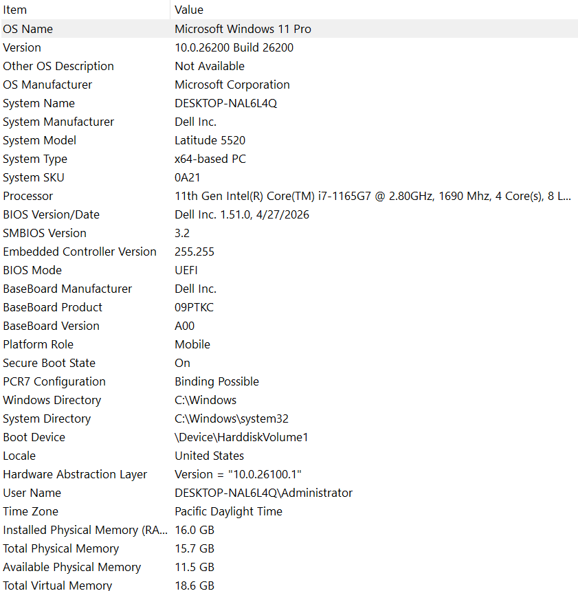Select the OS Manufacturer row label
The height and width of the screenshot is (591, 578).
(x=47, y=85)
